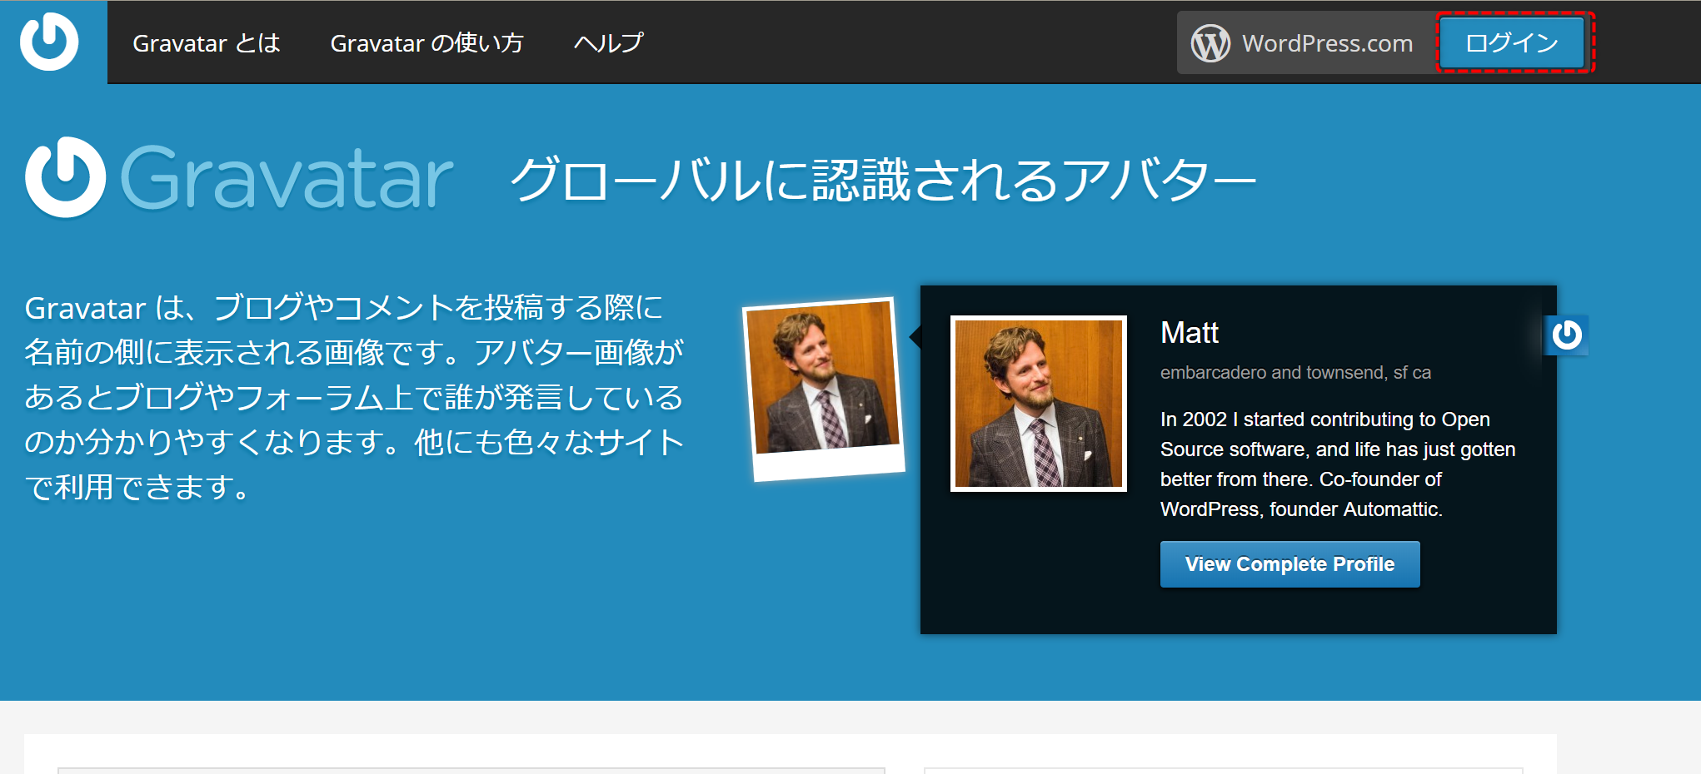Click the tilted polaroid photo of Matt

pos(824,389)
